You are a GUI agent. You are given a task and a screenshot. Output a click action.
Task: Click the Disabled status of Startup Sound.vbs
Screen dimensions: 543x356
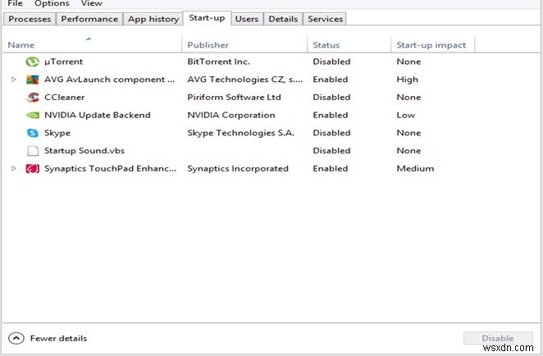click(331, 151)
